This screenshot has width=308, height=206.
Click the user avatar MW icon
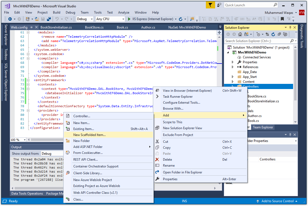[x=302, y=12]
